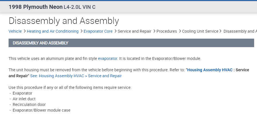Select the Service and Repair breadcrumb item
This screenshot has height=117, width=257.
click(134, 31)
